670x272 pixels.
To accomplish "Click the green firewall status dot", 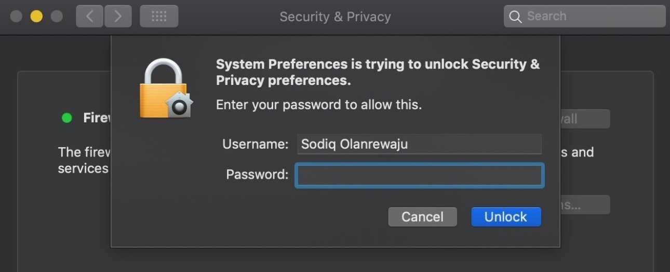I will (67, 118).
